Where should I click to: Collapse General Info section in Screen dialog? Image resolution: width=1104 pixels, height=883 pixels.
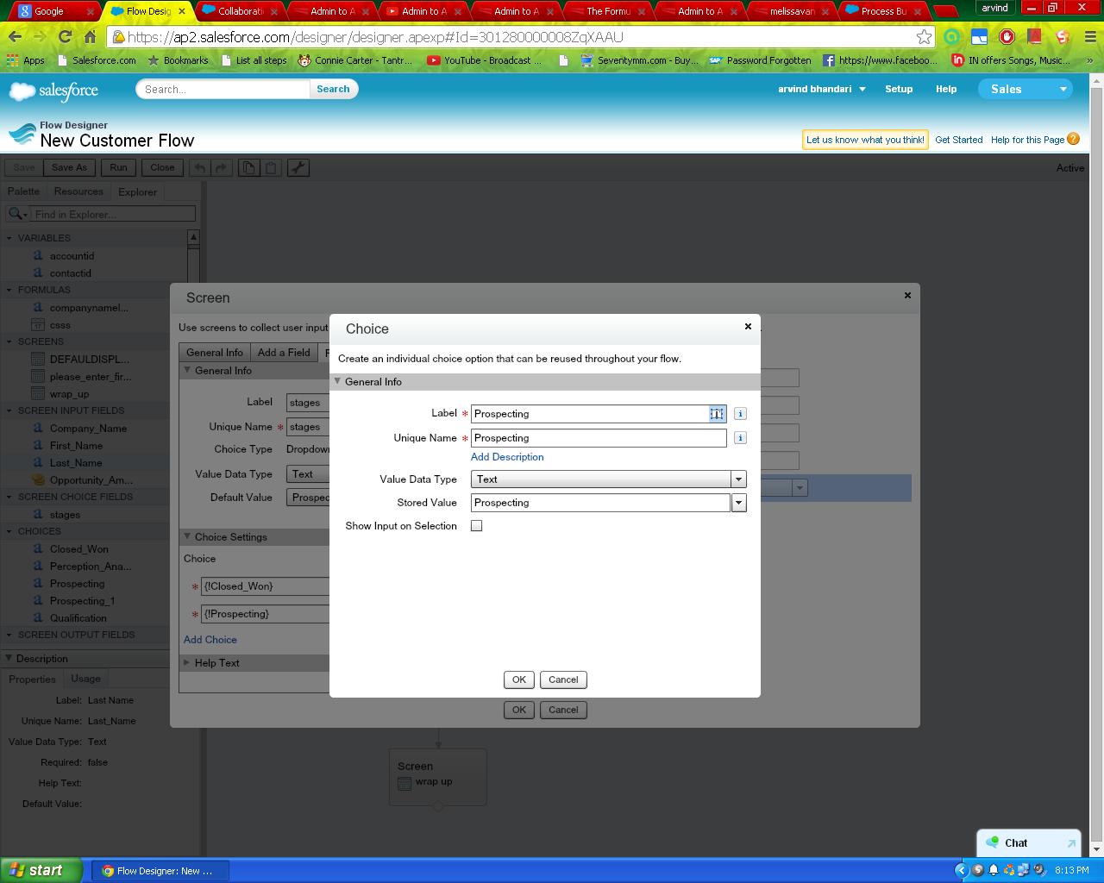187,370
